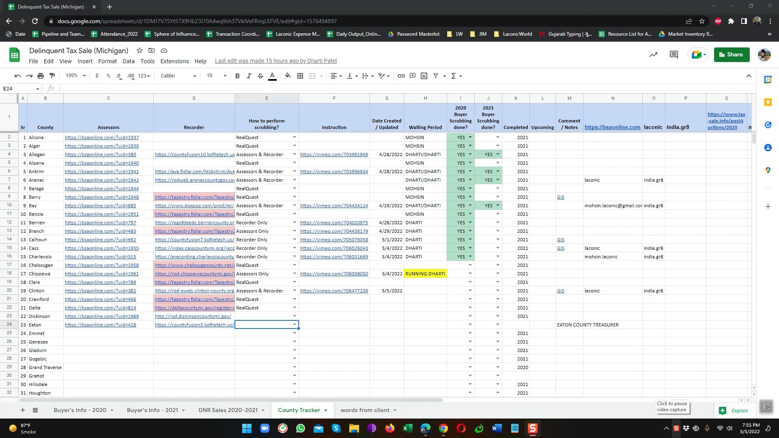The image size is (779, 438).
Task: Select the paint format tool
Action: pos(52,76)
